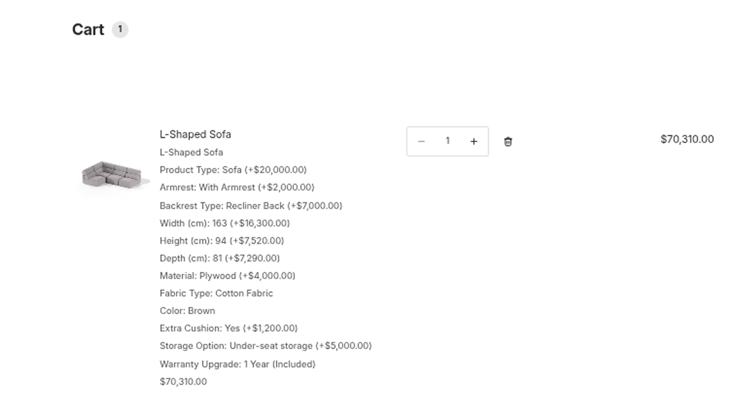Select the Armrest: With Armrest line
The width and height of the screenshot is (736, 414).
click(x=237, y=187)
